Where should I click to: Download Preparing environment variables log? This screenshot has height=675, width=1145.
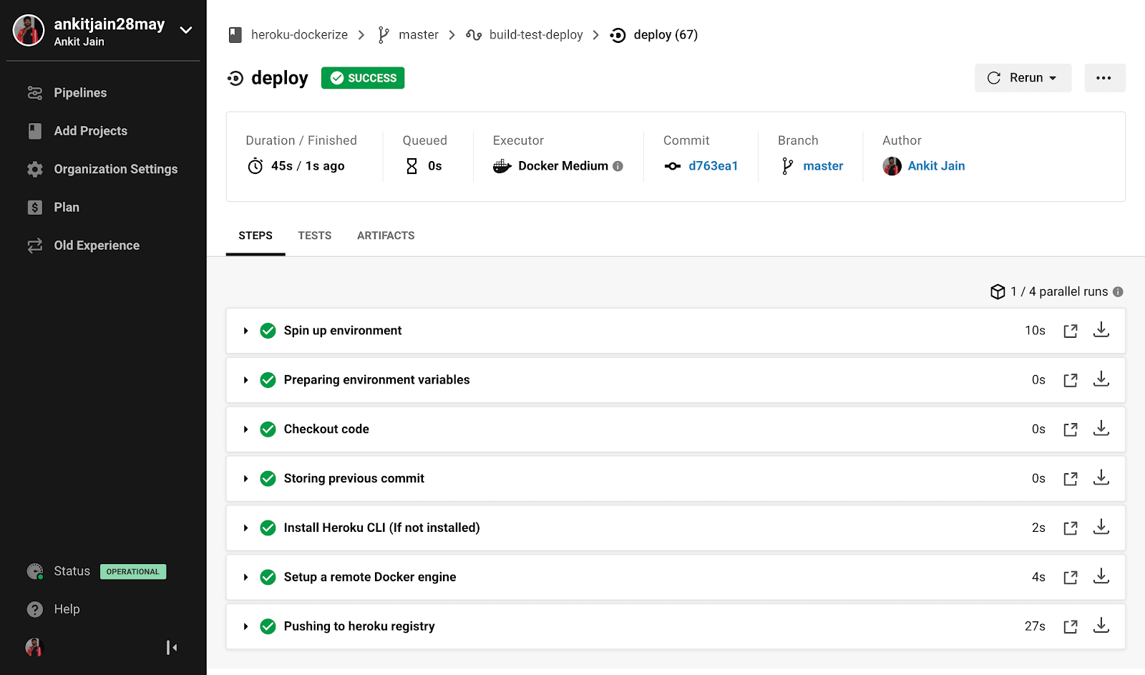point(1101,379)
